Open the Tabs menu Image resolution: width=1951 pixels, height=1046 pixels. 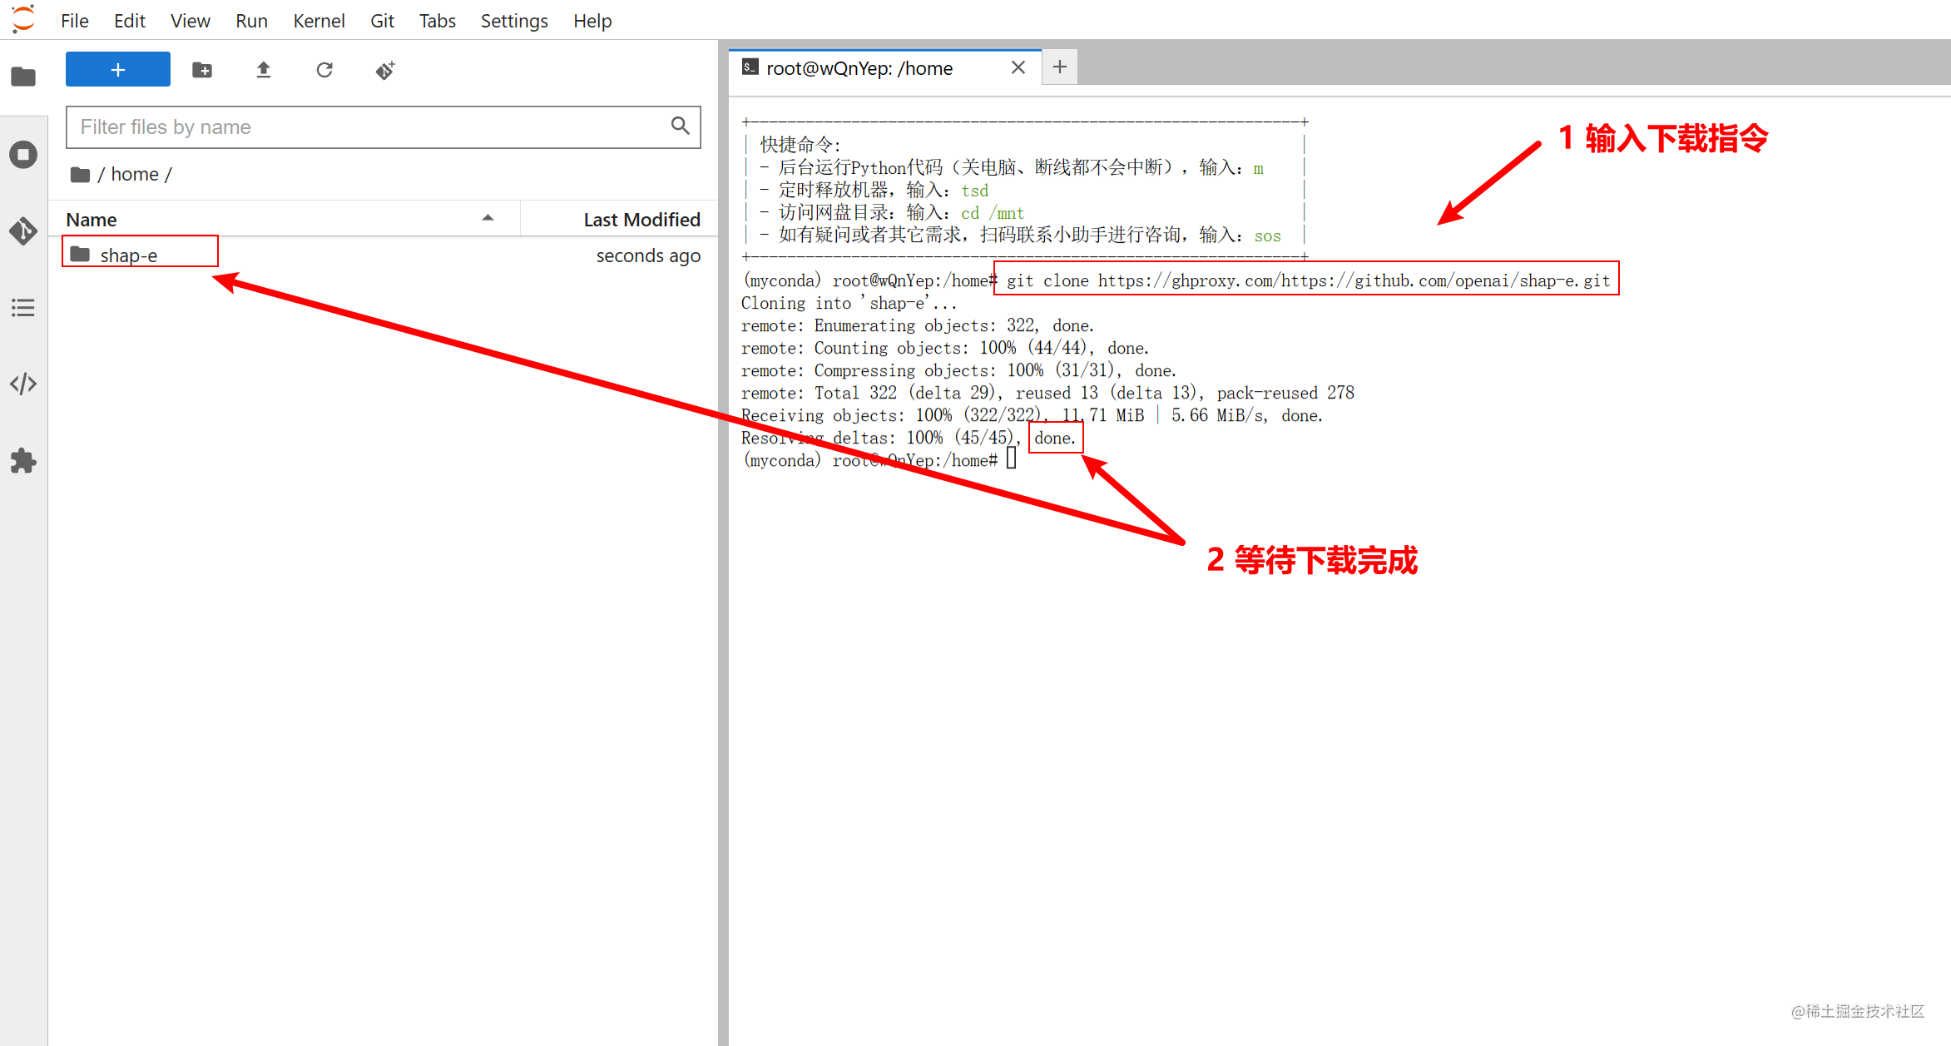coord(438,21)
